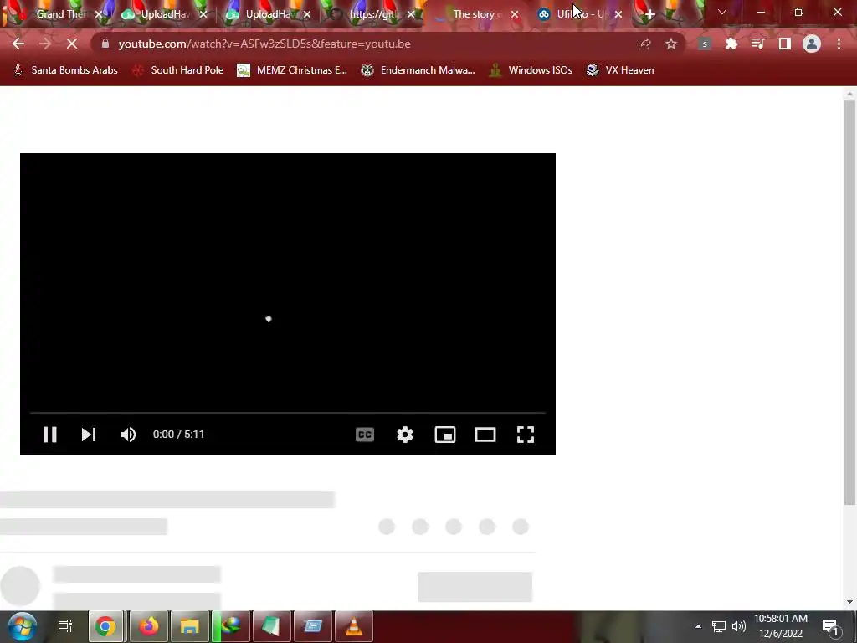Open Task View on taskbar
This screenshot has width=857, height=643.
(65, 626)
